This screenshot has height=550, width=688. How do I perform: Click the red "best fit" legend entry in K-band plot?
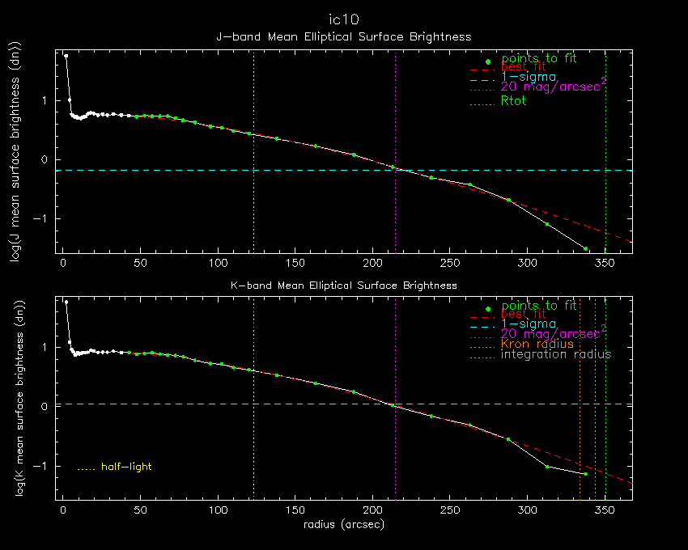(523, 314)
